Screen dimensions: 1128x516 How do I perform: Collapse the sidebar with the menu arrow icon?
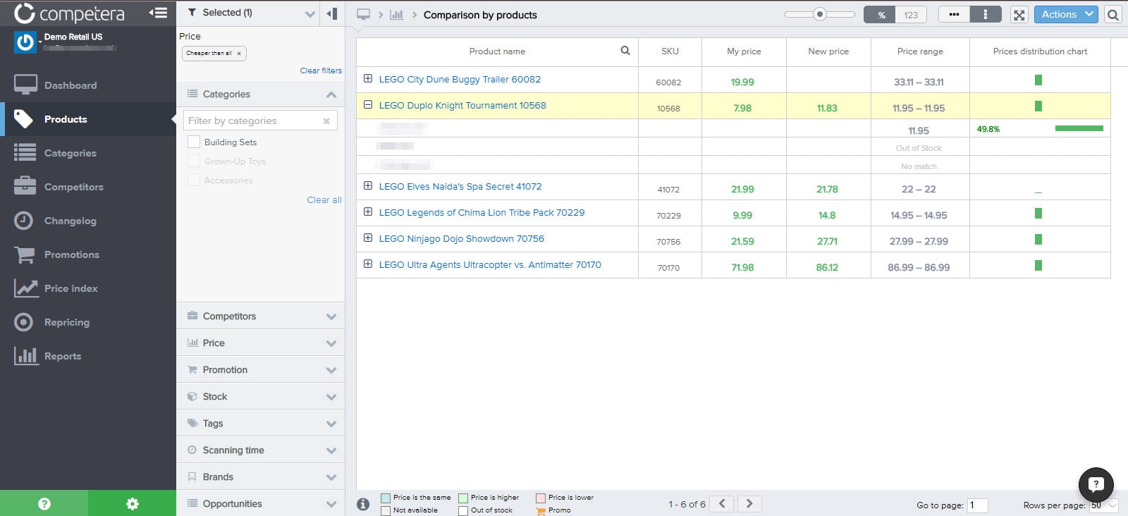[x=158, y=13]
